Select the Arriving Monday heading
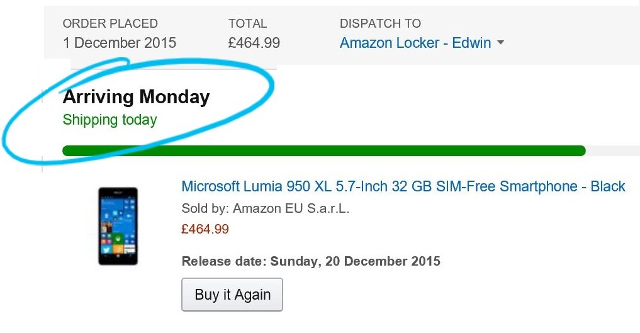Viewport: 640px width, 333px height. point(136,97)
